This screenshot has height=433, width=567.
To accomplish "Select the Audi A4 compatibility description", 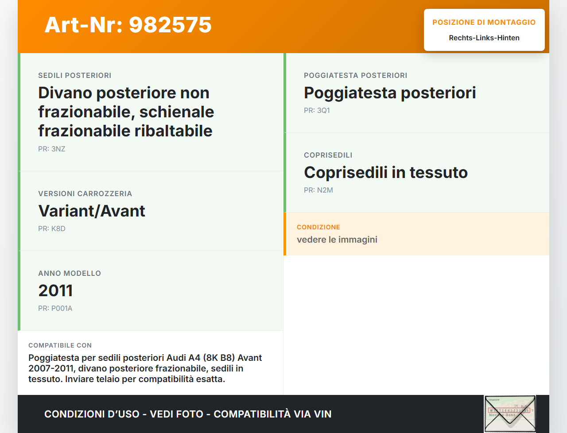I will point(145,368).
